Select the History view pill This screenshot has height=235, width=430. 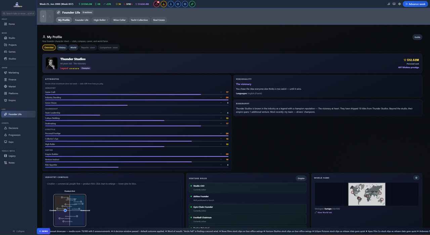point(62,47)
